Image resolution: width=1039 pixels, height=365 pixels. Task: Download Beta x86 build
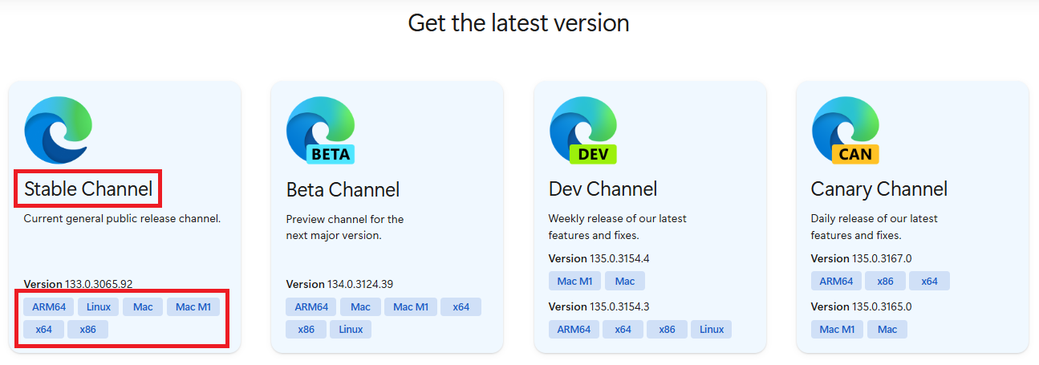306,329
